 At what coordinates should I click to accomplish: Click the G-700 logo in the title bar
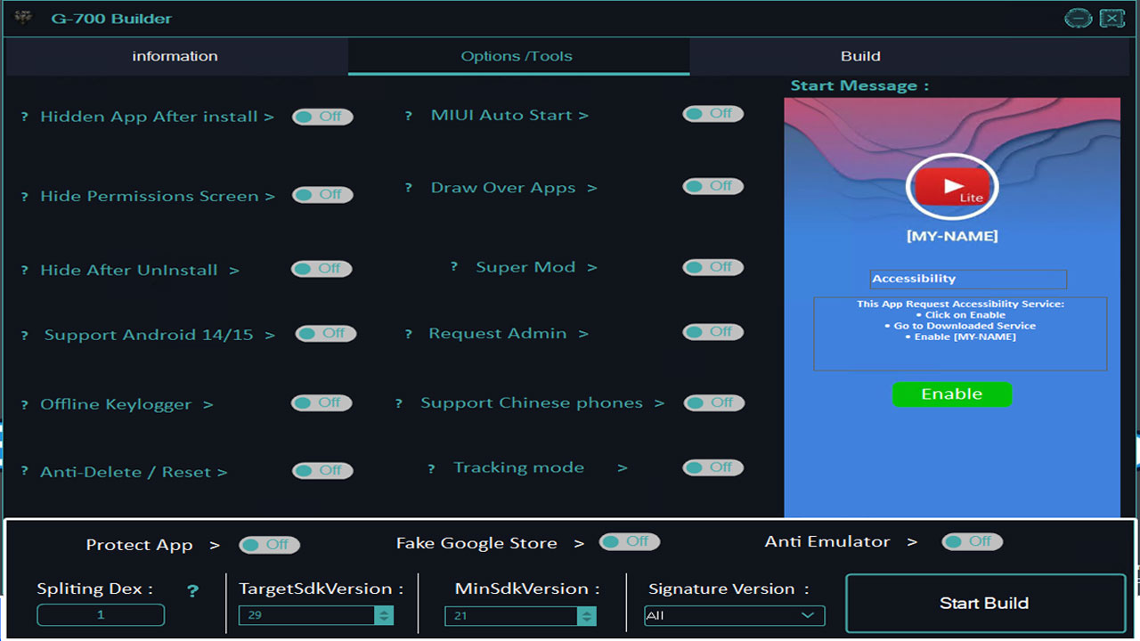[21, 18]
